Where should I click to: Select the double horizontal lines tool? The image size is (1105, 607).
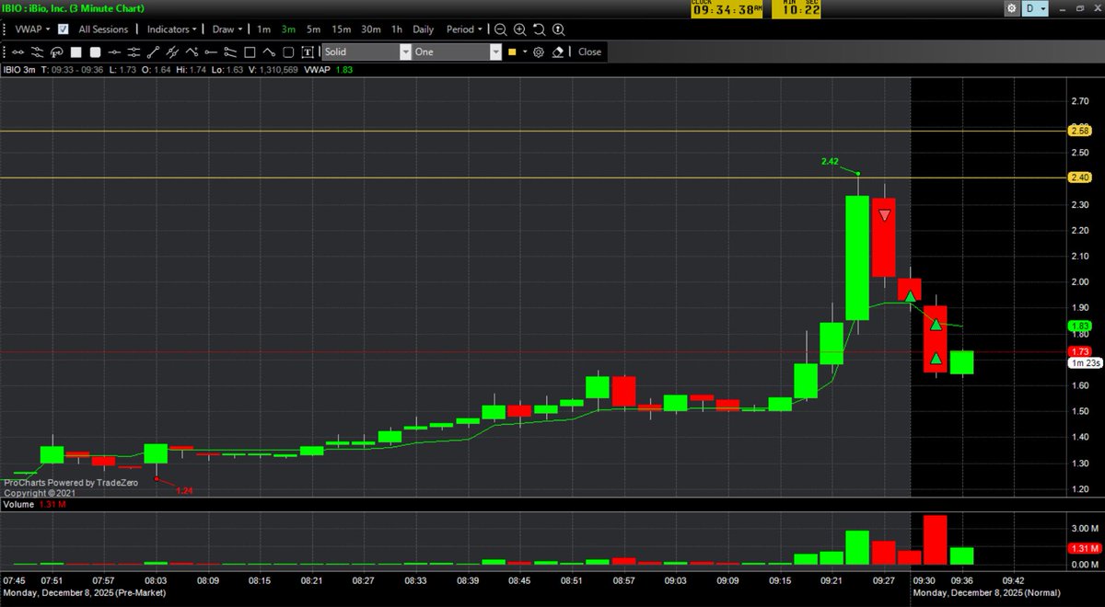point(134,52)
